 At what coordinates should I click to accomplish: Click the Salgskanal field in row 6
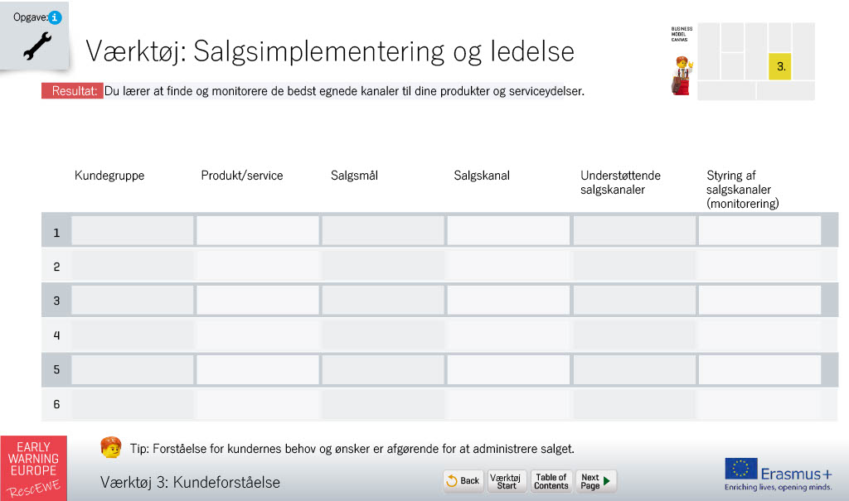508,404
